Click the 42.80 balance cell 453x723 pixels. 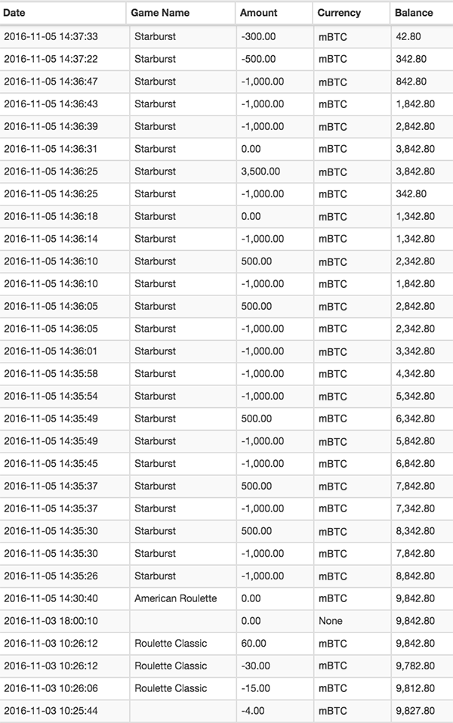[x=408, y=36]
